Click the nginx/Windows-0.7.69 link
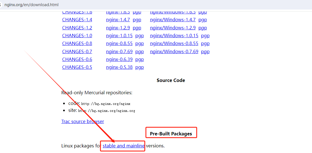312x153 pixels. [174, 51]
